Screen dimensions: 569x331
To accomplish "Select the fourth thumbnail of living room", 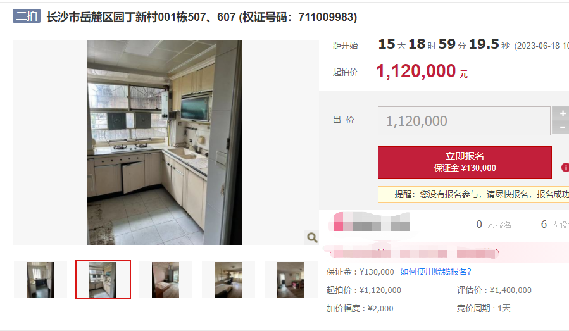I will click(x=228, y=280).
